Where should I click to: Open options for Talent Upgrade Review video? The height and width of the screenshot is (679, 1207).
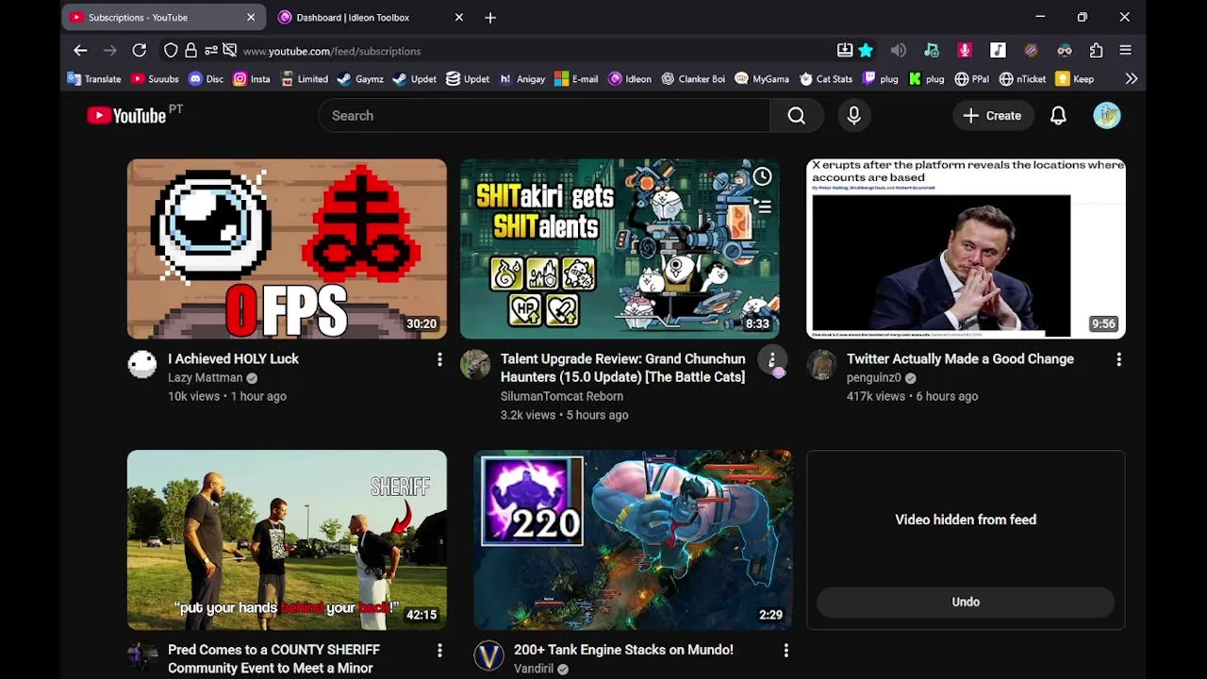[772, 359]
